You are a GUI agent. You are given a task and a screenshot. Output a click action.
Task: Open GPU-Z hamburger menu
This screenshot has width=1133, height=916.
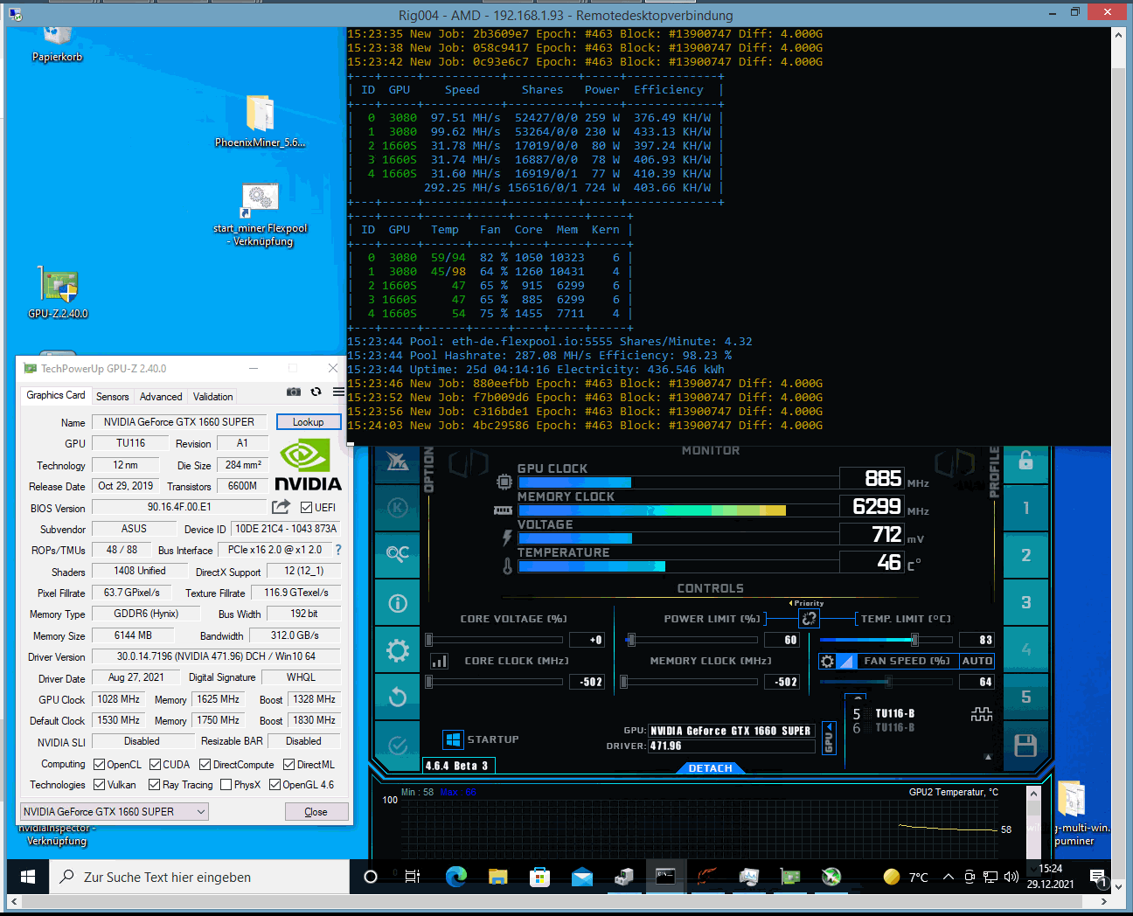(338, 392)
